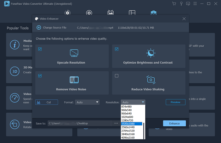Click the 3D Maker tool icon
221x143 pixels.
click(15, 71)
